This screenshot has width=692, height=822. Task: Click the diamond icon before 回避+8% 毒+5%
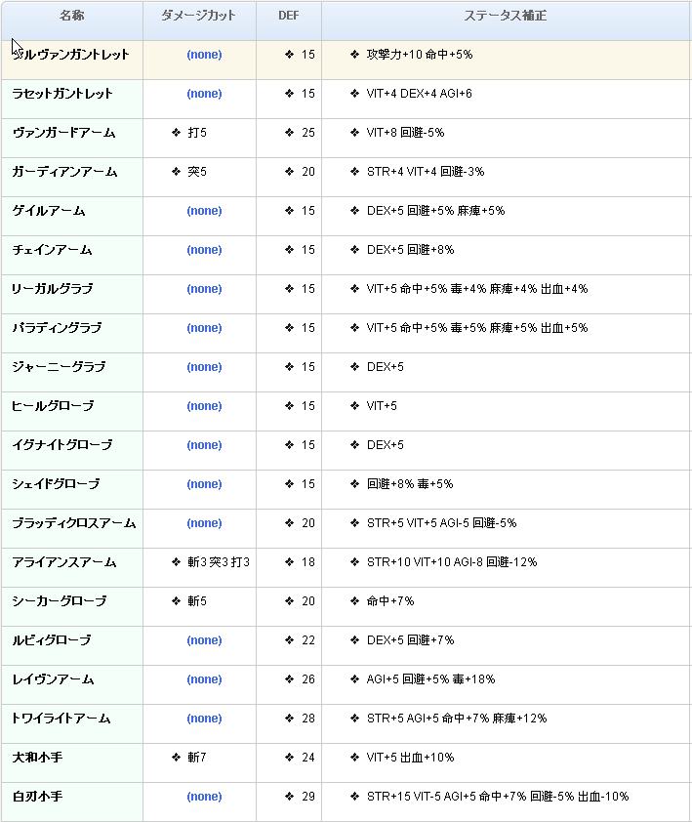tap(354, 484)
